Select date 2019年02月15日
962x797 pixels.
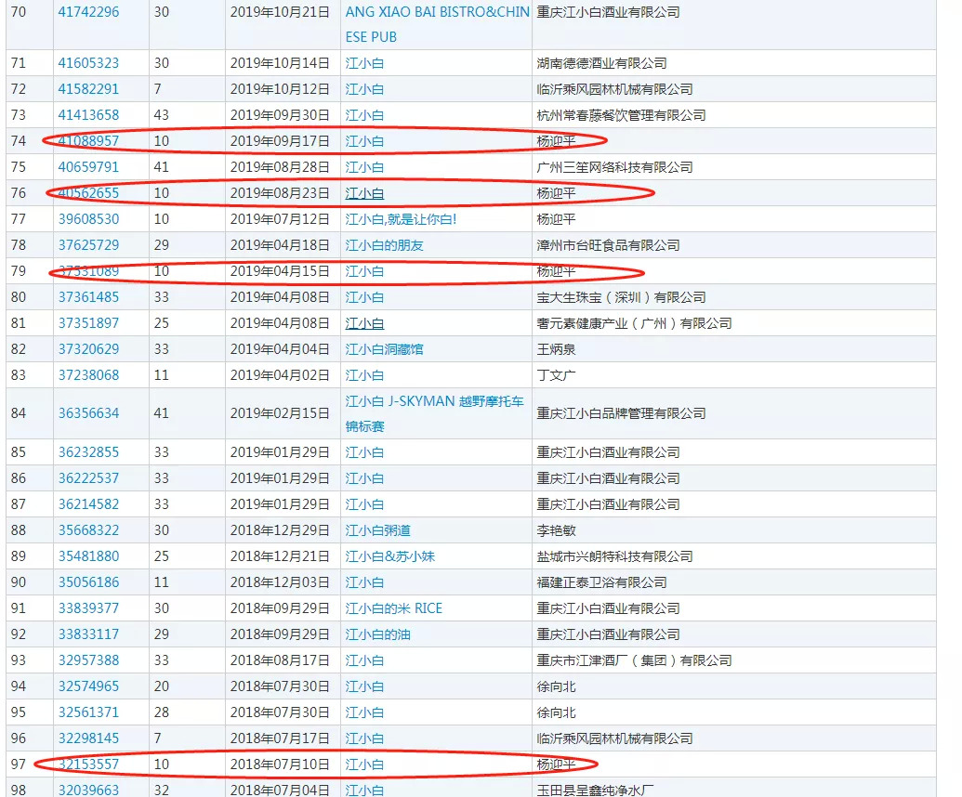pos(280,413)
